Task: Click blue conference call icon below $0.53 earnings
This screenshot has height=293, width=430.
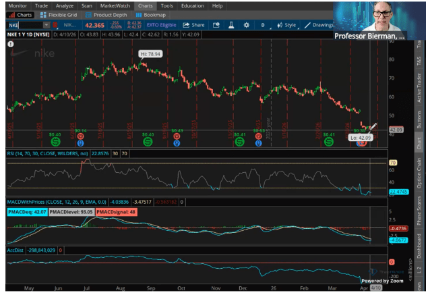Action: pos(258,143)
